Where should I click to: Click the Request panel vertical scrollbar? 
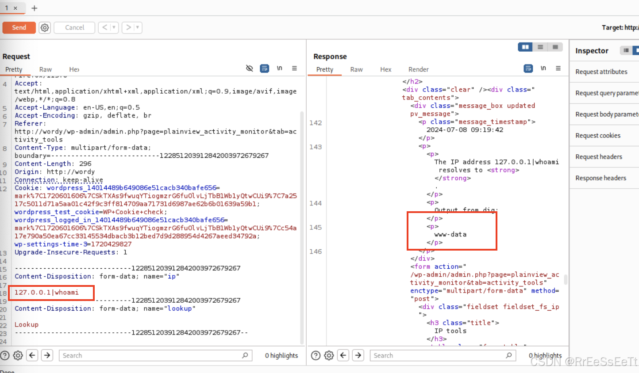tap(302, 228)
